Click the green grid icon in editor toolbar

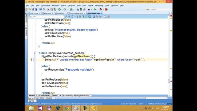(x=90, y=17)
